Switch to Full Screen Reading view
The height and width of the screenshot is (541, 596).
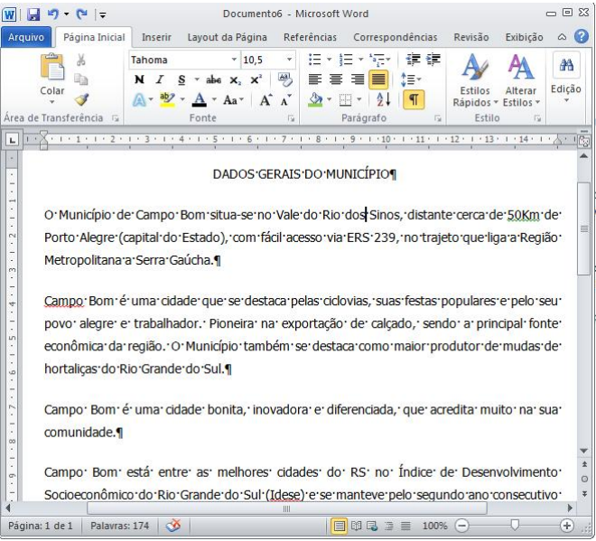click(x=356, y=526)
